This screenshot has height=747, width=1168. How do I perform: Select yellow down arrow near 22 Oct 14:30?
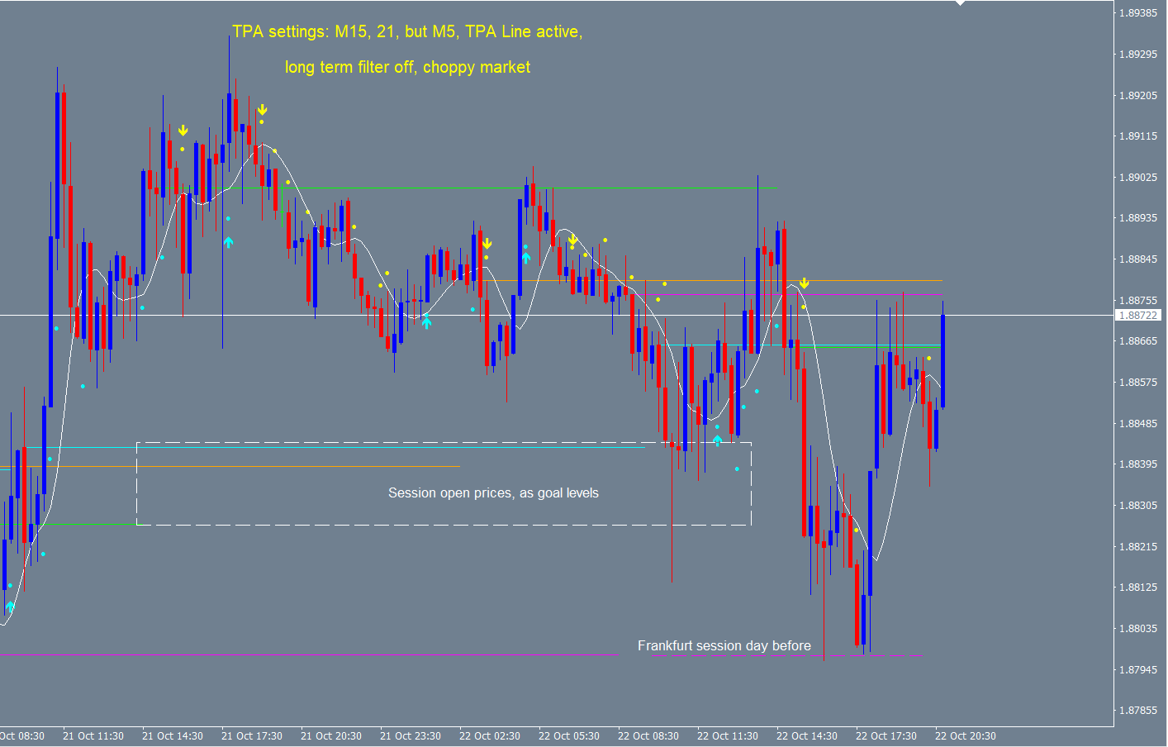pyautogui.click(x=804, y=284)
